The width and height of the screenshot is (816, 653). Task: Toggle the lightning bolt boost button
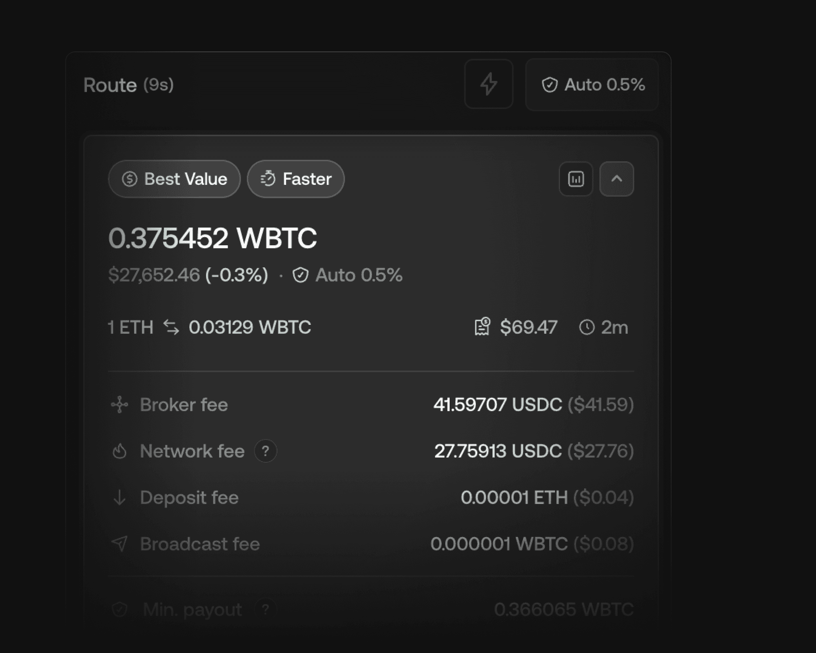pos(488,84)
